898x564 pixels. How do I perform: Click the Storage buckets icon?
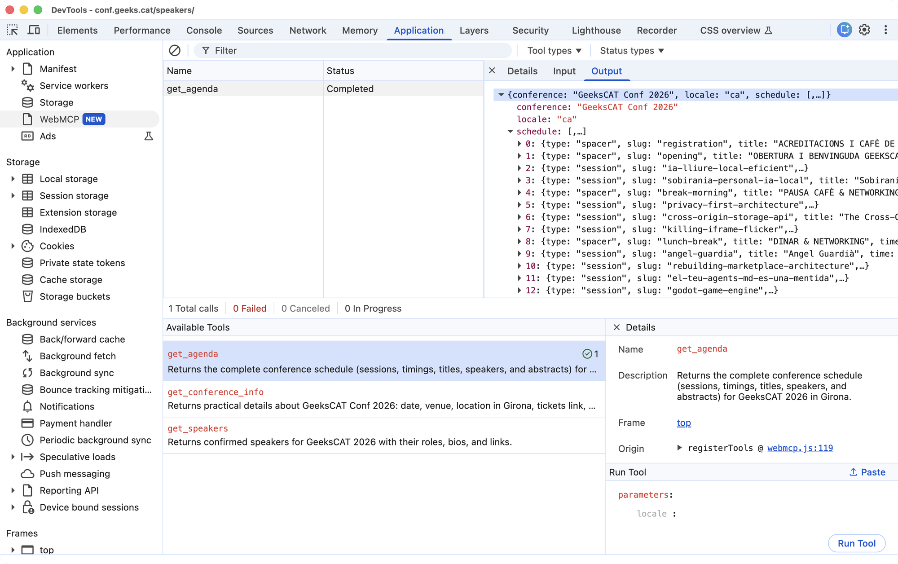click(28, 296)
